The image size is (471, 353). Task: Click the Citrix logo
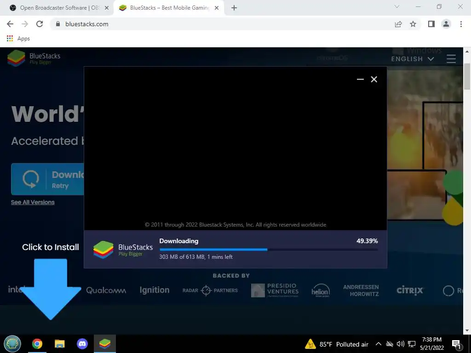click(x=410, y=290)
